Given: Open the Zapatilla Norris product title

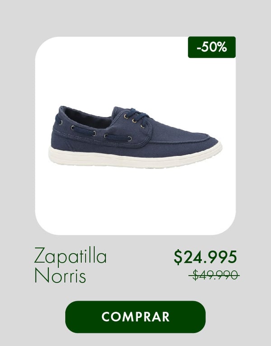Looking at the screenshot, I should (x=70, y=265).
